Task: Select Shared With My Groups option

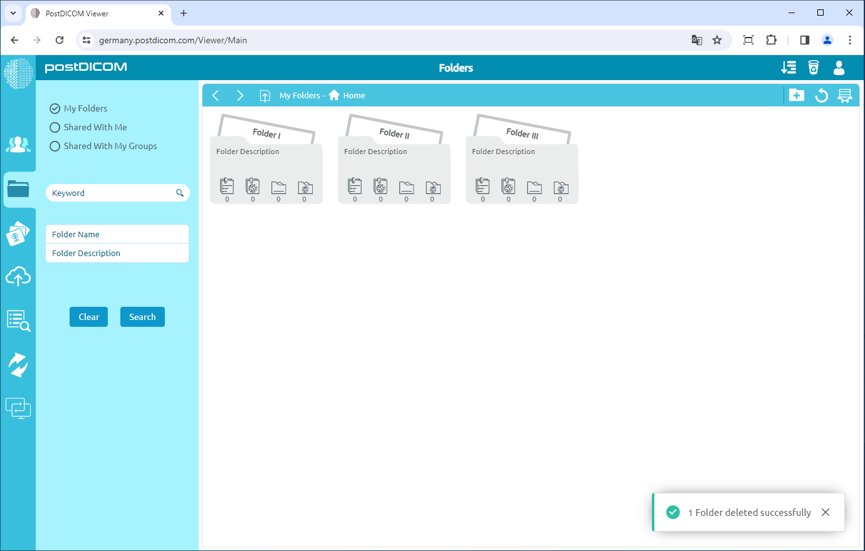Action: (55, 146)
